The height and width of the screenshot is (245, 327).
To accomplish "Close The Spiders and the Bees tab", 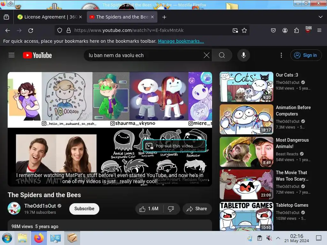I will 152,17.
